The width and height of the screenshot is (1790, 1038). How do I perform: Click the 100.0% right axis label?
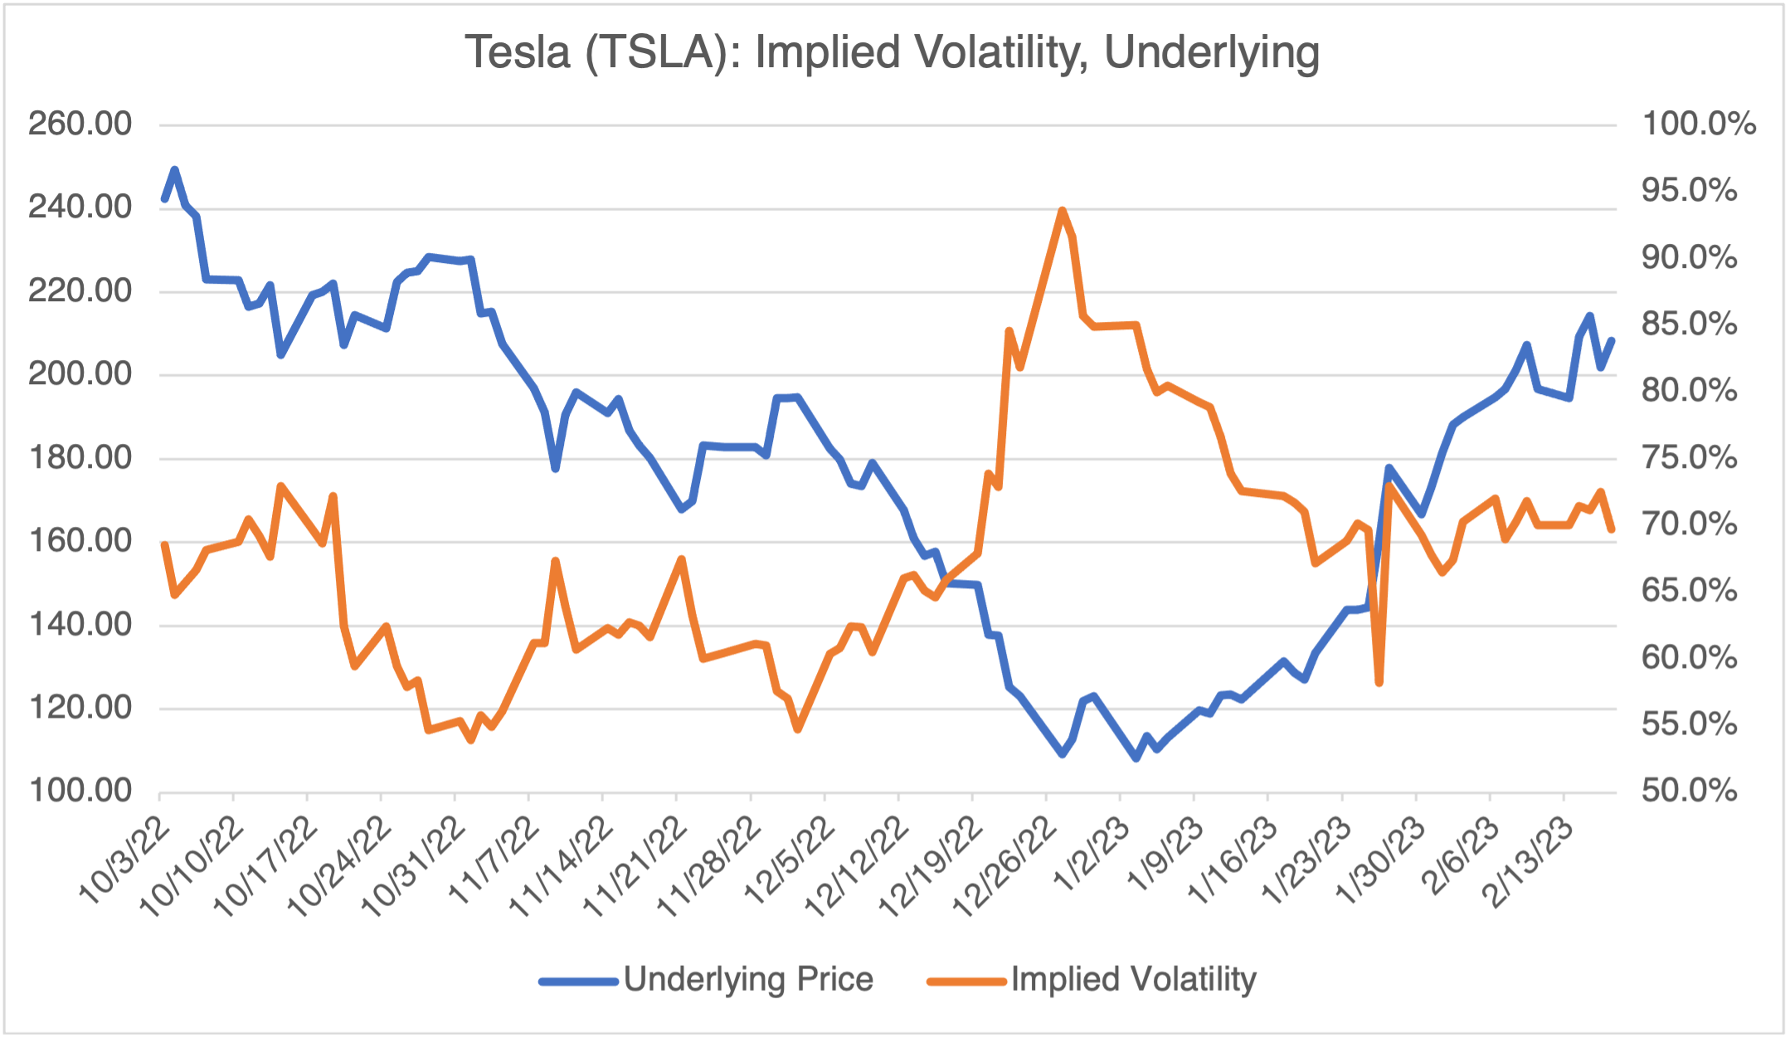[1699, 124]
